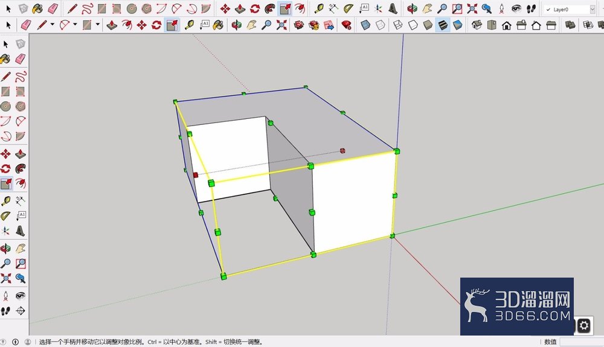This screenshot has width=604, height=347.
Task: Activate Zoom Window tool in top toolbar
Action: tap(457, 8)
